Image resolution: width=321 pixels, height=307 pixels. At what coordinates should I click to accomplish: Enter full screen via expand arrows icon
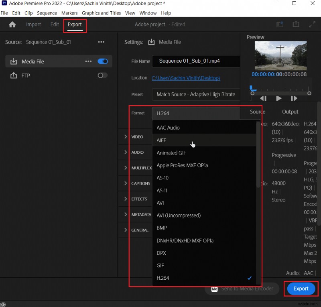312,24
